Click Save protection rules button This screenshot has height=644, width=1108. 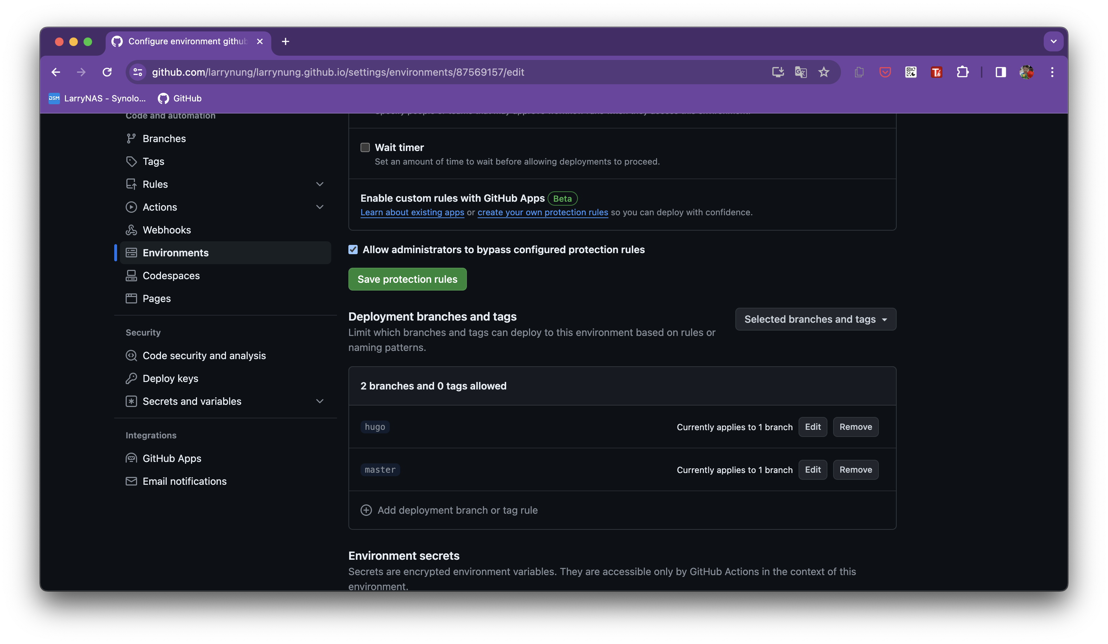pyautogui.click(x=407, y=279)
